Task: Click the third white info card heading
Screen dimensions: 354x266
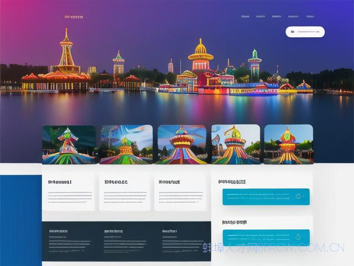Action: (169, 181)
